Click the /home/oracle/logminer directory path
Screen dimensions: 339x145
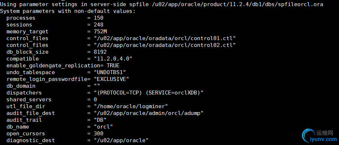(132, 106)
